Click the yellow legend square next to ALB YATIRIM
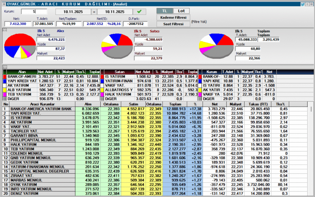Viewport: 315px width, 197px height. (x=4, y=90)
